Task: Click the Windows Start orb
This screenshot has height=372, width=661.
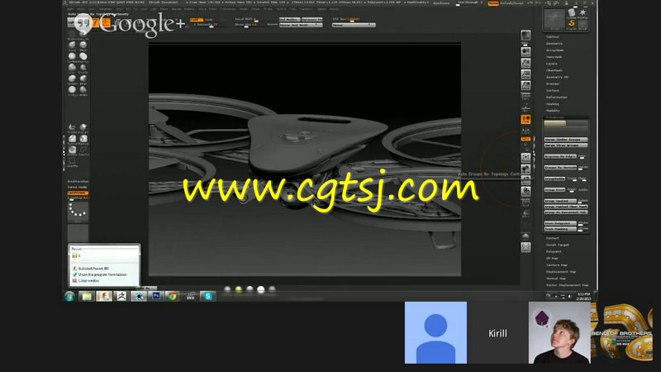Action: click(x=70, y=296)
